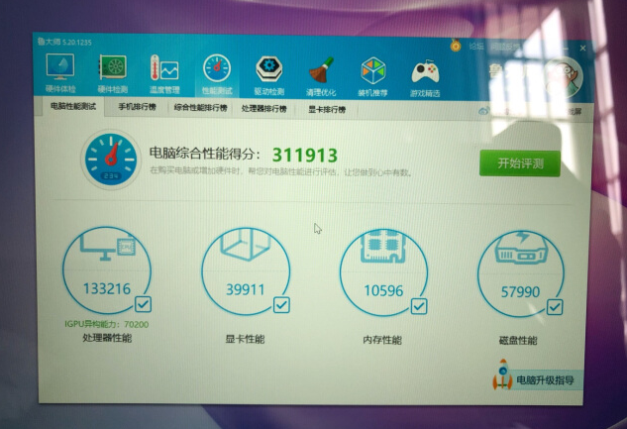Open 驱动检测 driver detection icon
Viewport: 627px width, 429px height.
pos(269,75)
